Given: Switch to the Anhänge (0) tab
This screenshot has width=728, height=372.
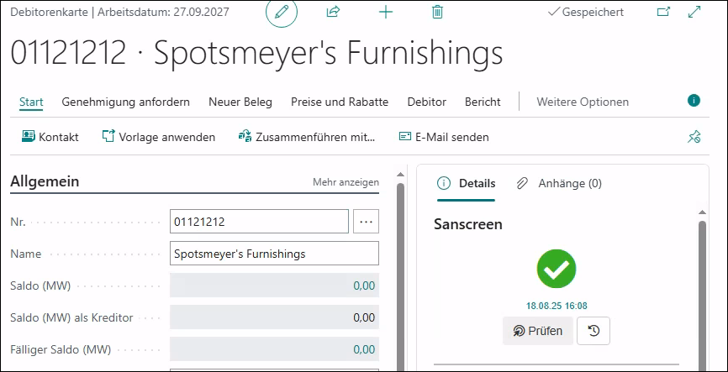Looking at the screenshot, I should [x=560, y=183].
